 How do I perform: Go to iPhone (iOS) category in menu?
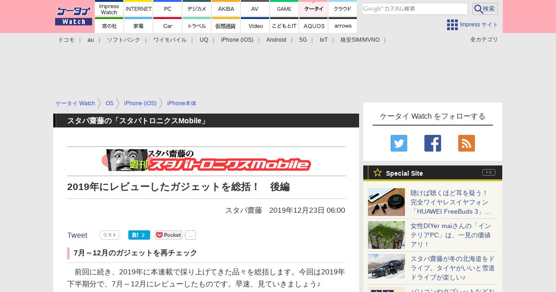pyautogui.click(x=237, y=40)
